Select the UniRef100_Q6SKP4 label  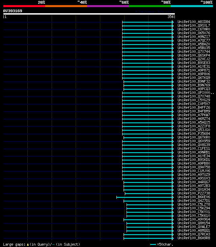point(194,56)
